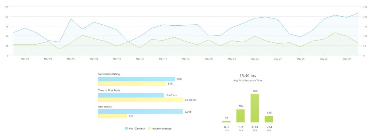Click the 0-1 hrs green histogram bar
Viewport: 372px width, 135px height.
point(226,122)
